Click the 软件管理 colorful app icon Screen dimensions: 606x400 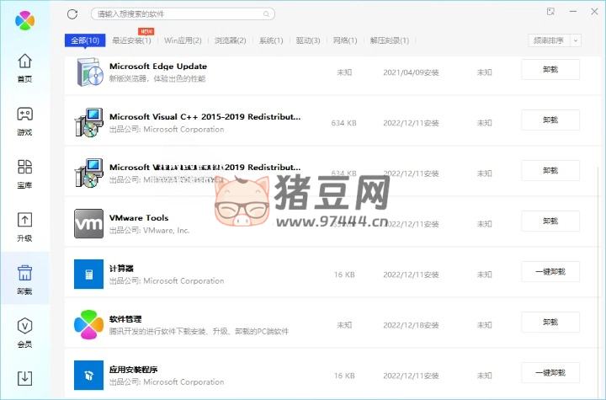(x=89, y=324)
